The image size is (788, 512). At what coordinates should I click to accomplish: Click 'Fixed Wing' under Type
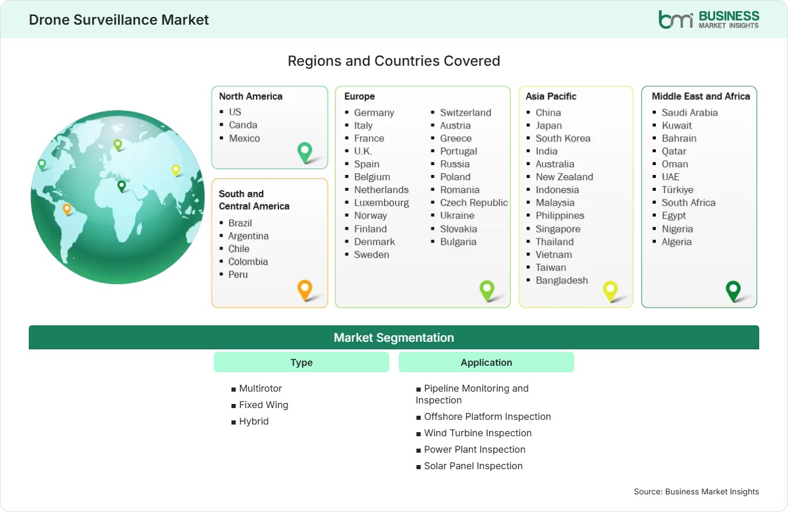[x=264, y=405]
